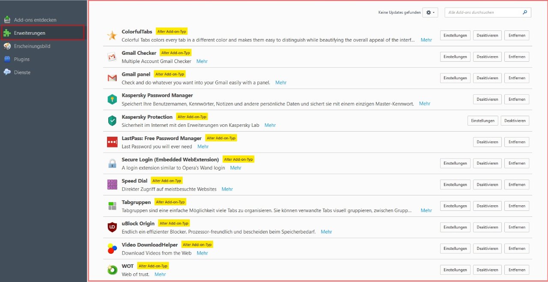Click the ColorfulTabs star icon
Viewport: 548px width, 282px height.
pos(112,36)
